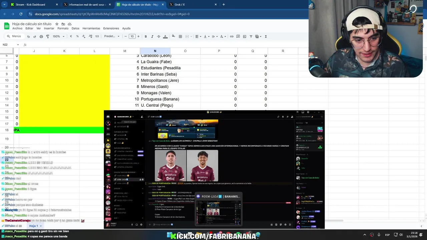This screenshot has width=427, height=240.
Task: Open Name box N22 dropdown arrow
Action: [18, 45]
